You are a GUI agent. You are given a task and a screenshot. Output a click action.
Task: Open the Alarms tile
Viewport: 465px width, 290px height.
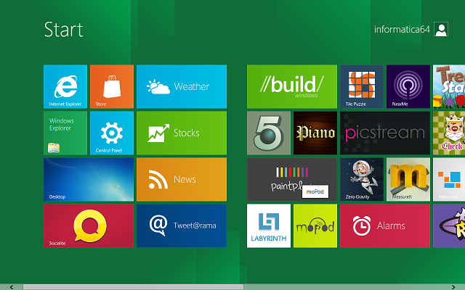click(x=385, y=225)
